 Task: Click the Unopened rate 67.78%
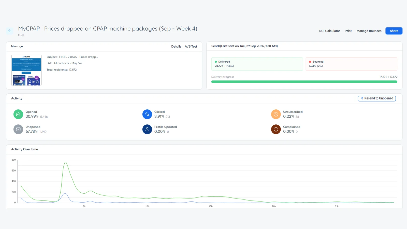tap(32, 132)
